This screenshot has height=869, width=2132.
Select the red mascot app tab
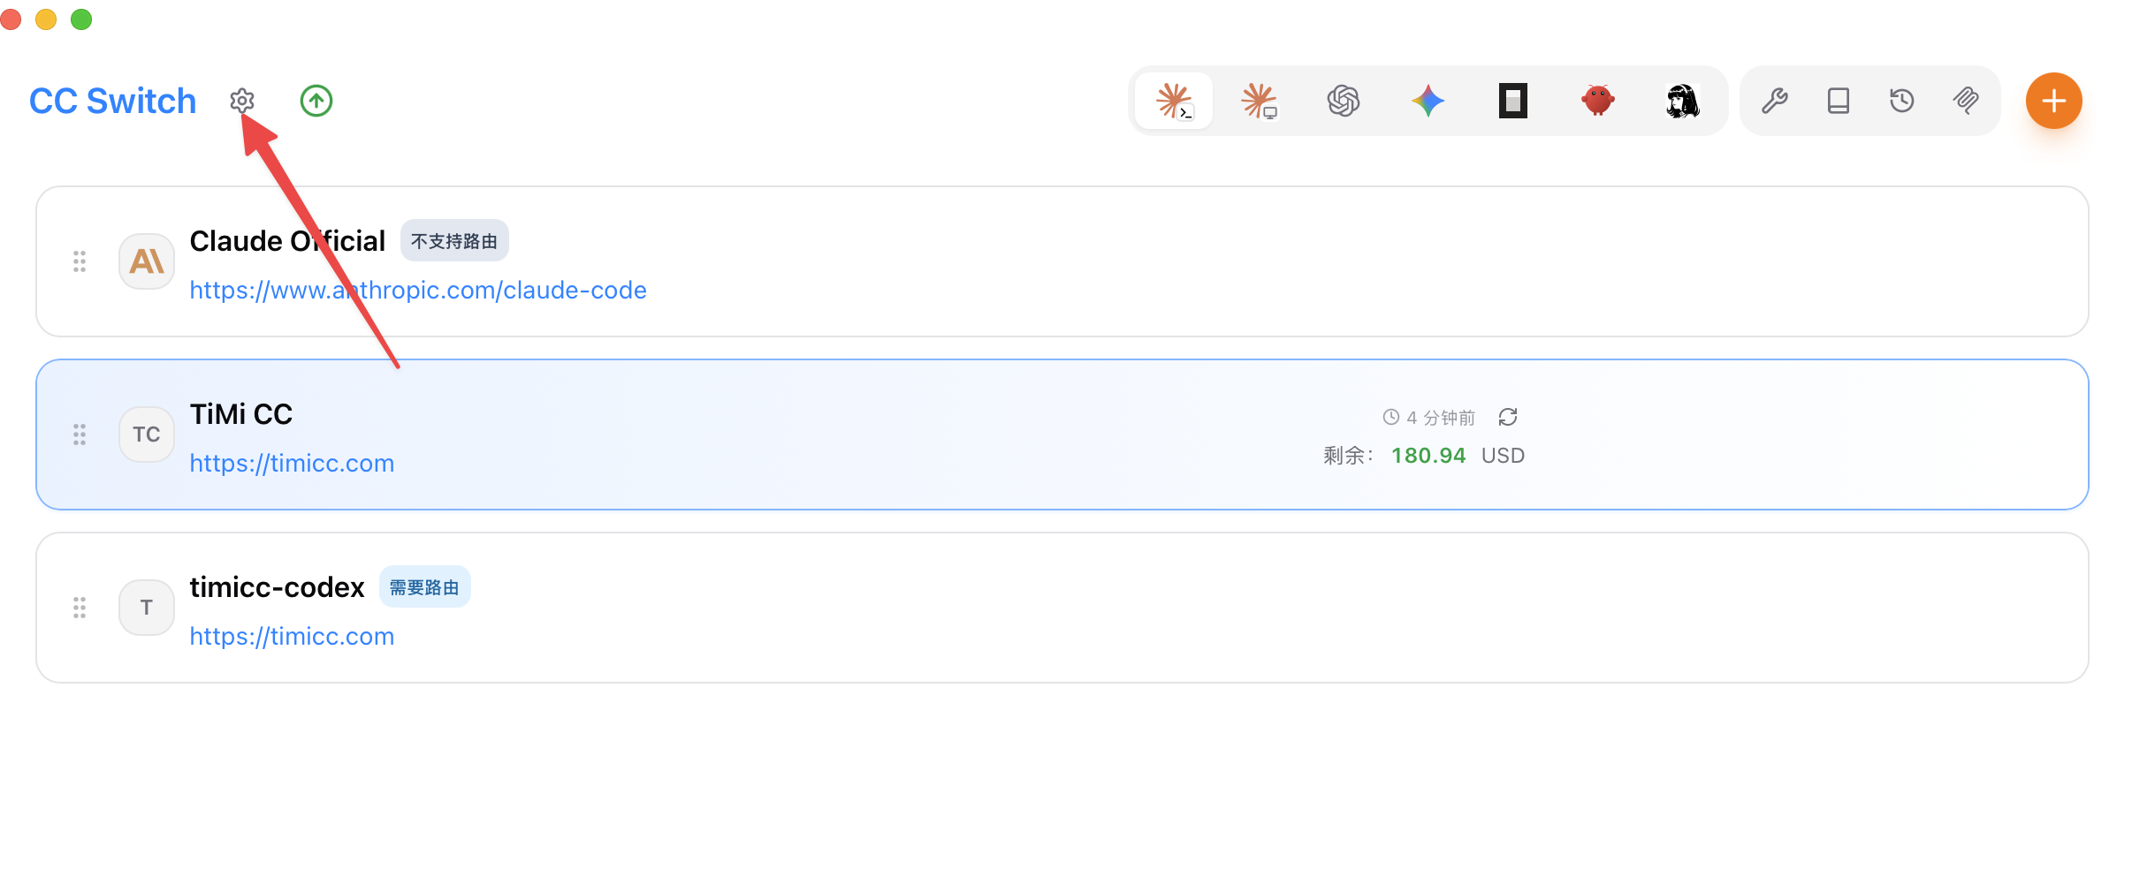click(1598, 101)
